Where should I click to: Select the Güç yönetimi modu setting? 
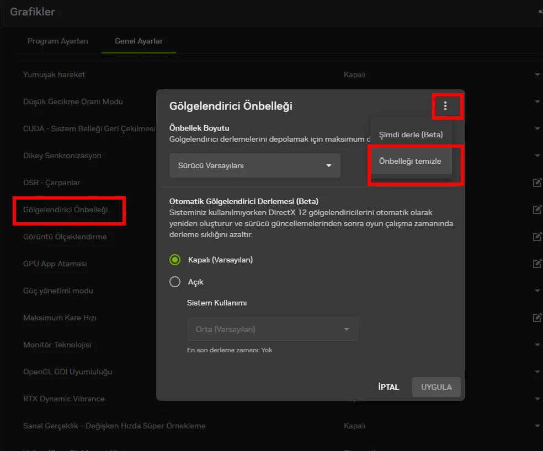click(58, 291)
